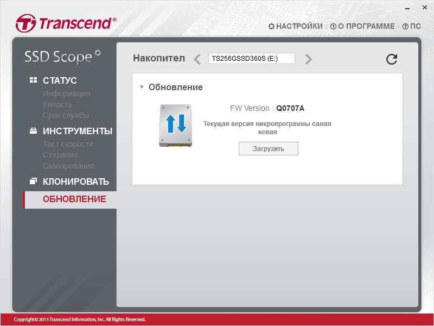
Task: Click the ИНСТРУМЕНТЫ toolbox icon
Action: point(33,130)
